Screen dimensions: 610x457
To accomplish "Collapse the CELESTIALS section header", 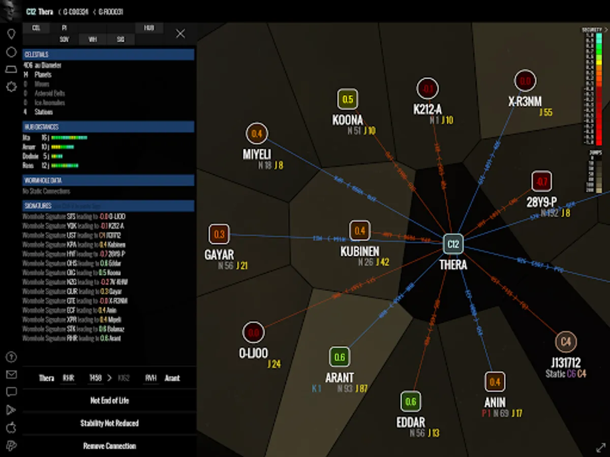I will coord(108,54).
